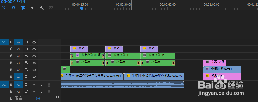Select third 旋转 clip on V5

point(149,49)
